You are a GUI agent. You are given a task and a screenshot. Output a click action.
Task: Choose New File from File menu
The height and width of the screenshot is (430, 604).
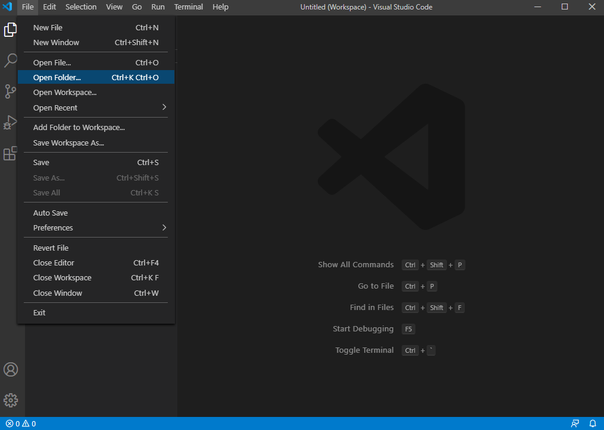tap(96, 28)
